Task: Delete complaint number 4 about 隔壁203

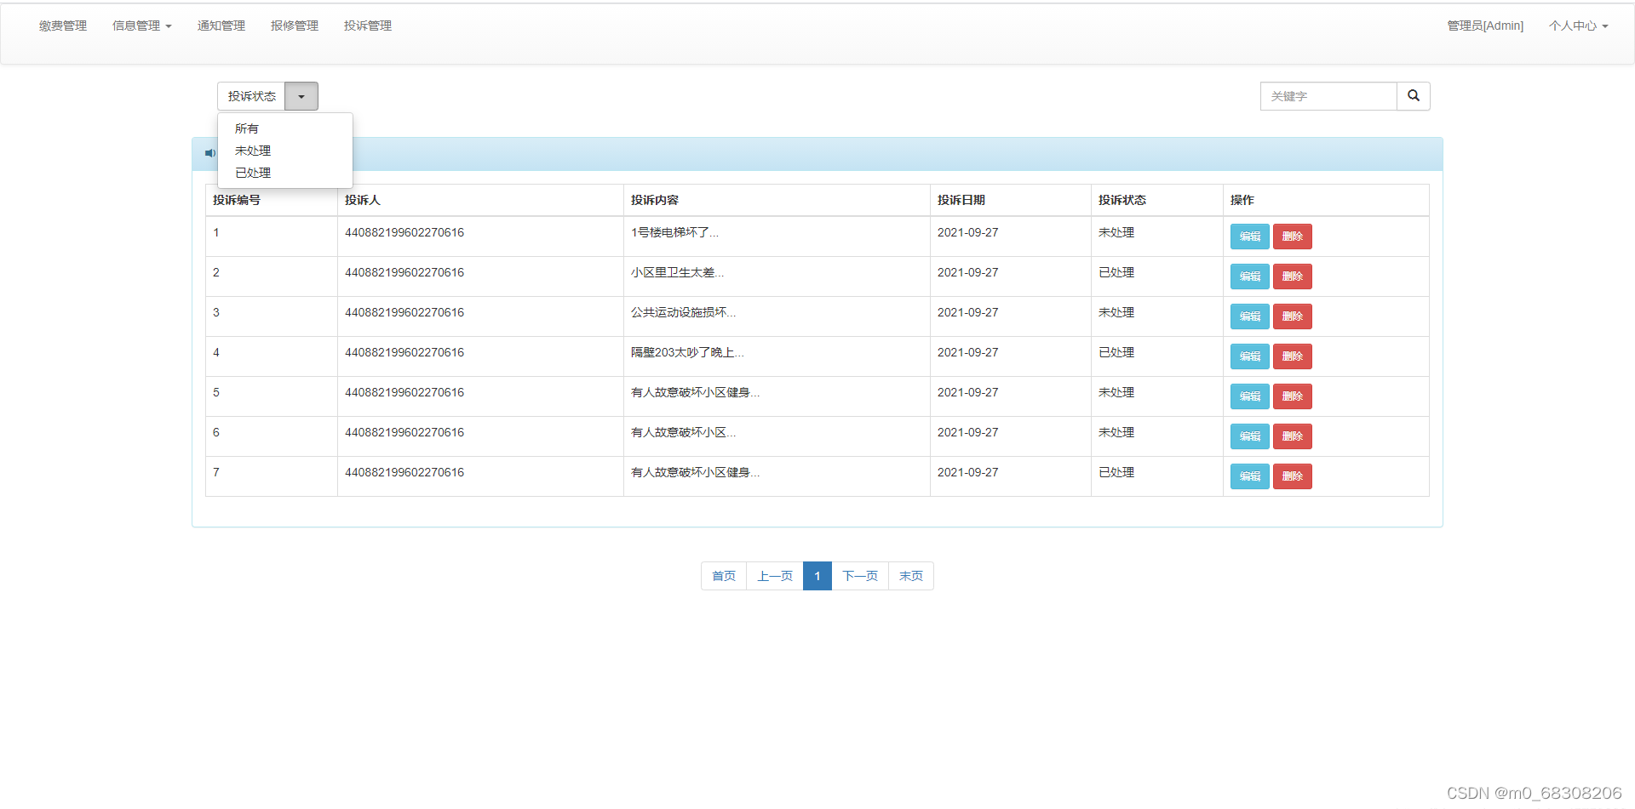Action: pyautogui.click(x=1292, y=356)
